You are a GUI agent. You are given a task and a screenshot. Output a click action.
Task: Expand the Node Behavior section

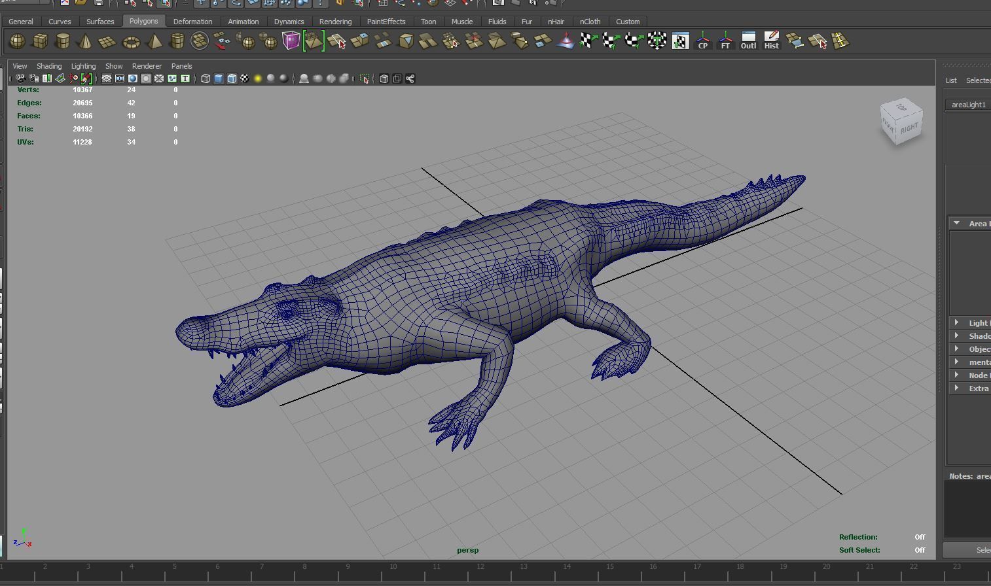point(957,375)
